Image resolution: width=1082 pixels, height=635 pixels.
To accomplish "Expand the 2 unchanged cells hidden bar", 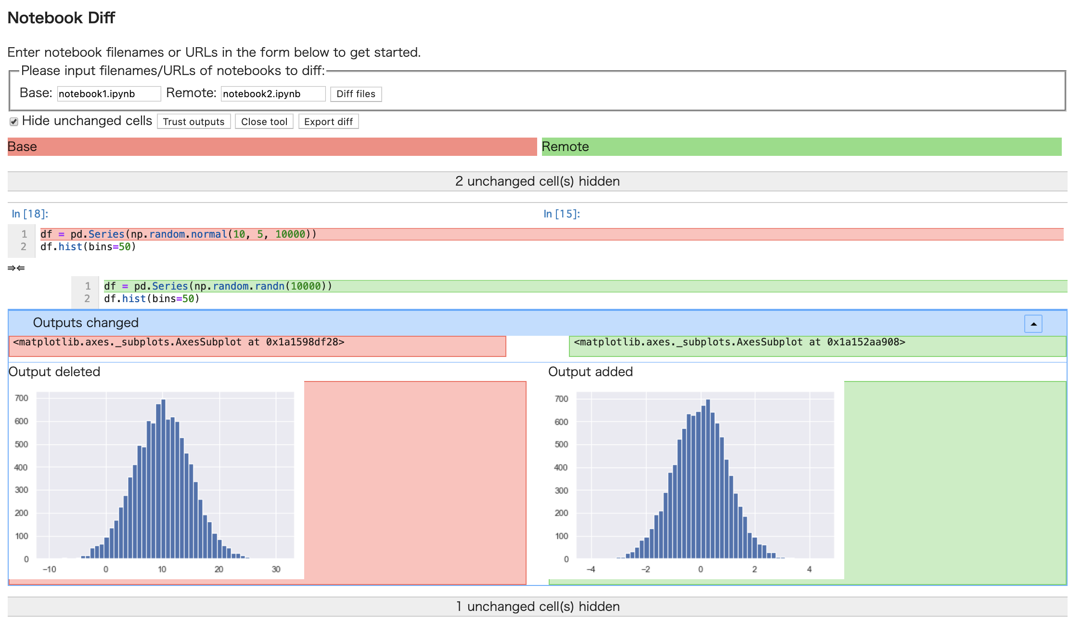I will click(x=537, y=181).
